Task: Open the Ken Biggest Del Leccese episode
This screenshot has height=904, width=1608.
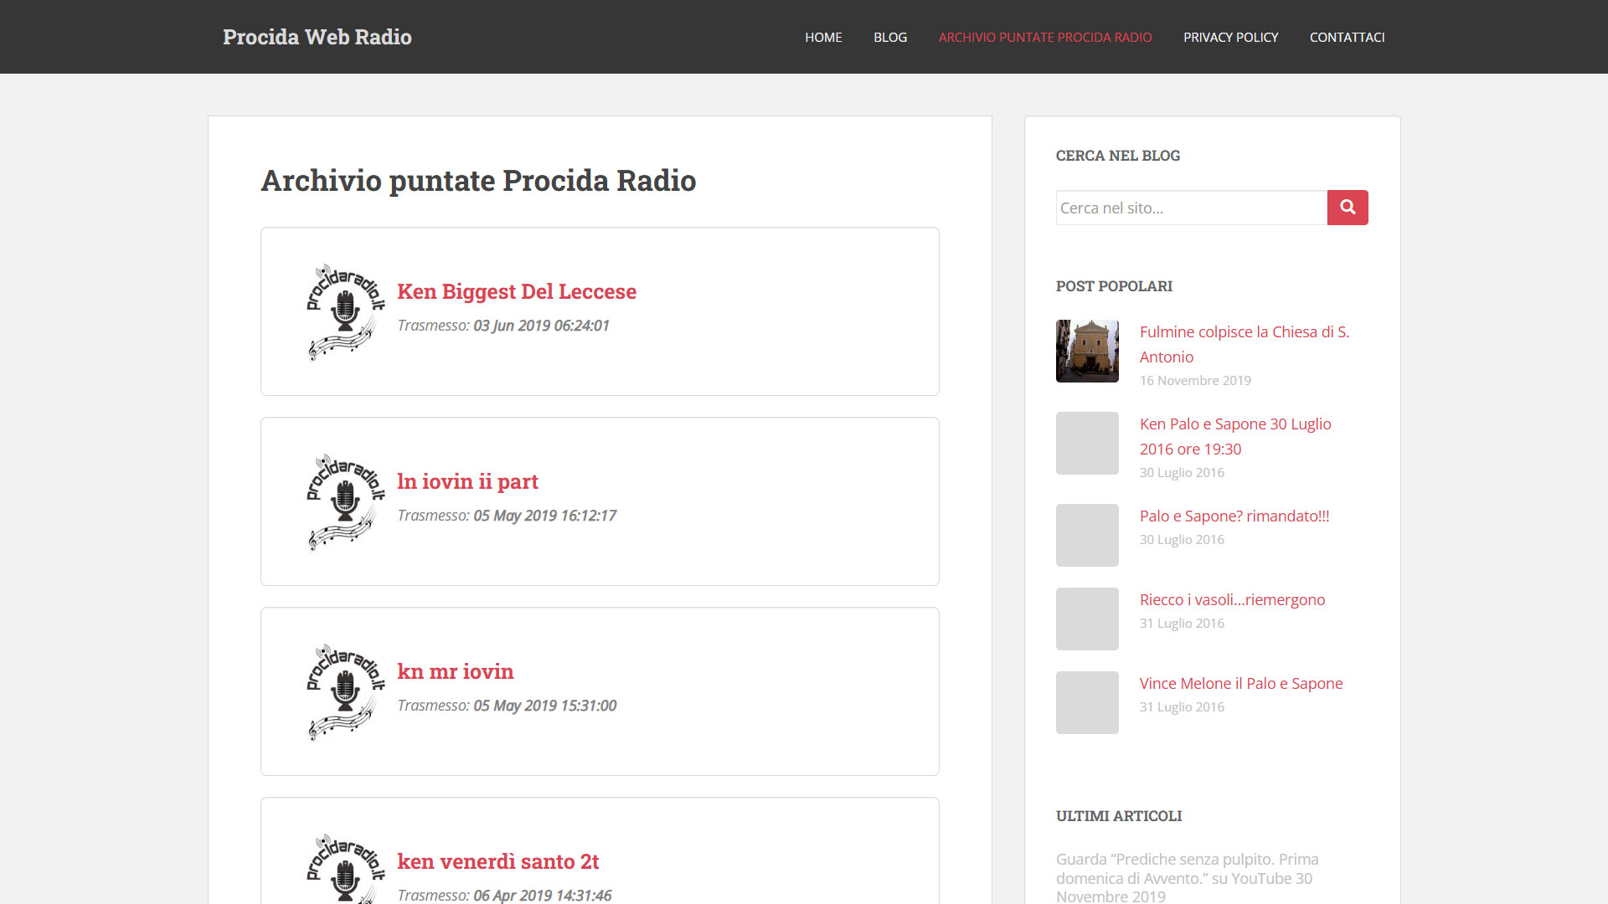Action: pyautogui.click(x=517, y=291)
